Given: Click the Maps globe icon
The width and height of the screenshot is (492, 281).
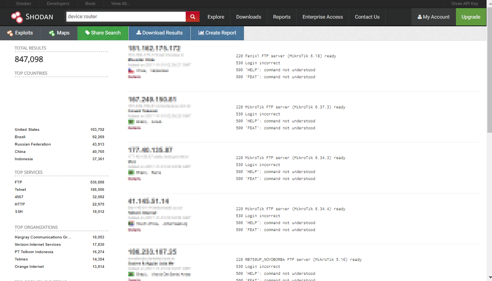Looking at the screenshot, I should coord(52,33).
